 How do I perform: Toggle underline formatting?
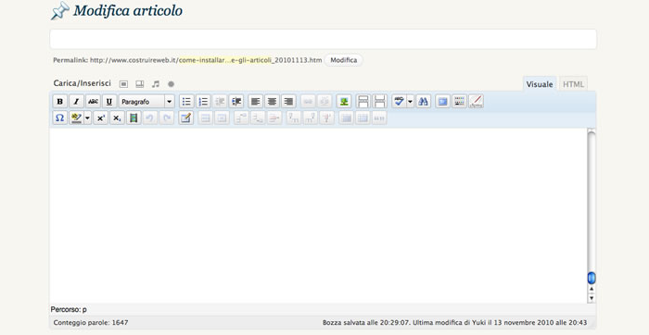coord(109,101)
